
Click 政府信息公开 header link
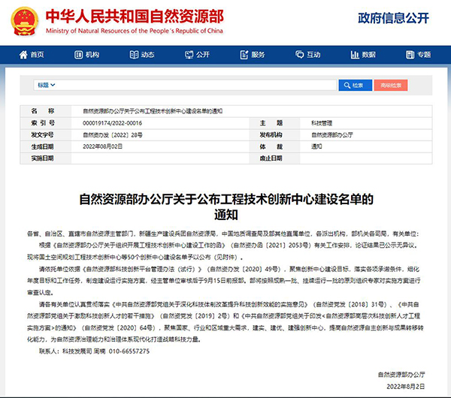(x=393, y=18)
